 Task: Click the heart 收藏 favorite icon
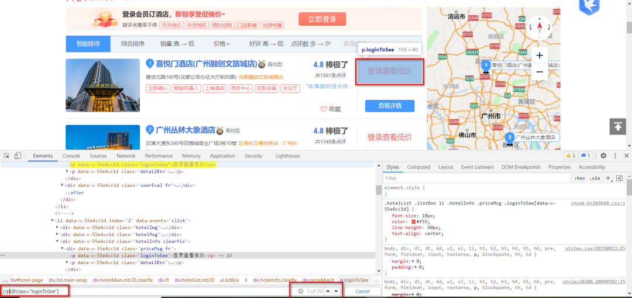[x=323, y=109]
